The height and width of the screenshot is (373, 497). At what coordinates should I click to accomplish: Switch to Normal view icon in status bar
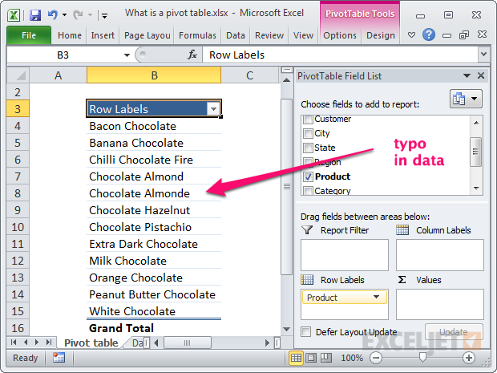click(296, 358)
